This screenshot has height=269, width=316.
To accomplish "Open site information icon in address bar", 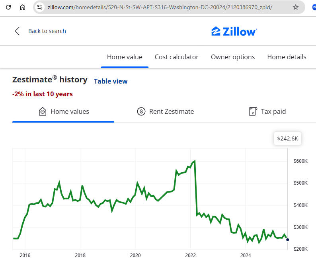I will (x=39, y=7).
